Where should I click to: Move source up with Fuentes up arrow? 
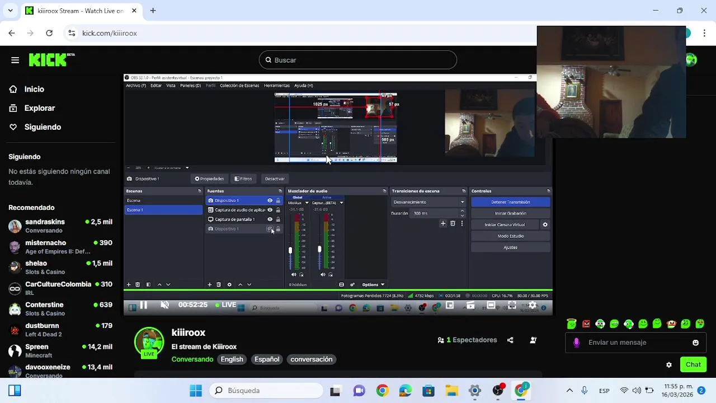point(241,284)
